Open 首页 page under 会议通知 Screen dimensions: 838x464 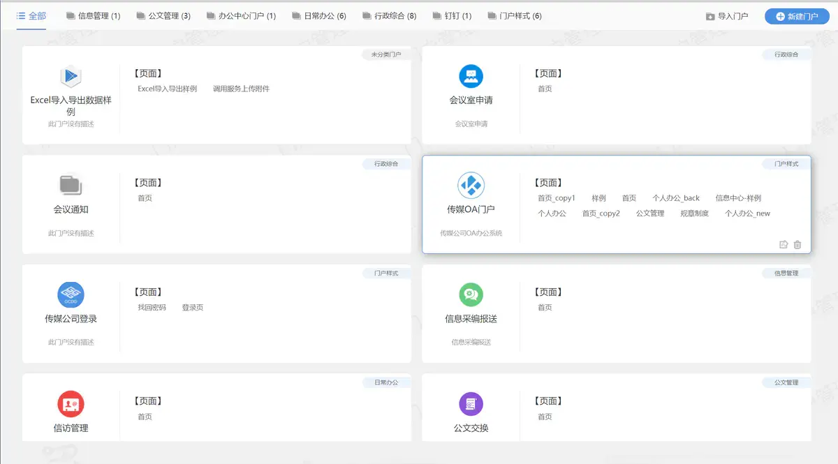point(145,198)
